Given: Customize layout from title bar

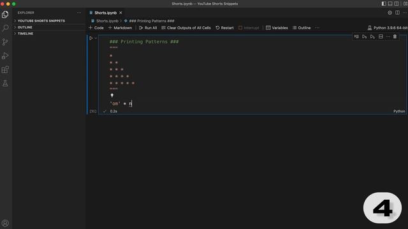Looking at the screenshot, I should [x=405, y=4].
